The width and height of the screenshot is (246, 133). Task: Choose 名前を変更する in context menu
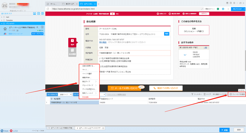(x=88, y=66)
